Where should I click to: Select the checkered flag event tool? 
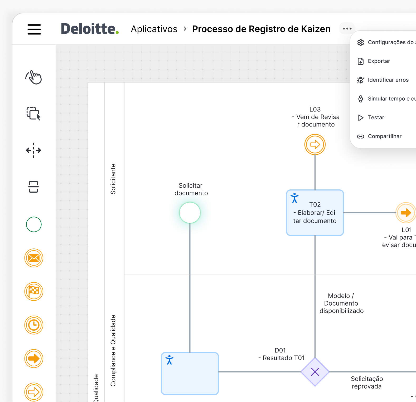pos(34,291)
